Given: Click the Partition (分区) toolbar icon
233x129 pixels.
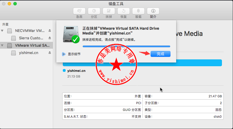Looking at the screenshot, I should [x=94, y=11].
